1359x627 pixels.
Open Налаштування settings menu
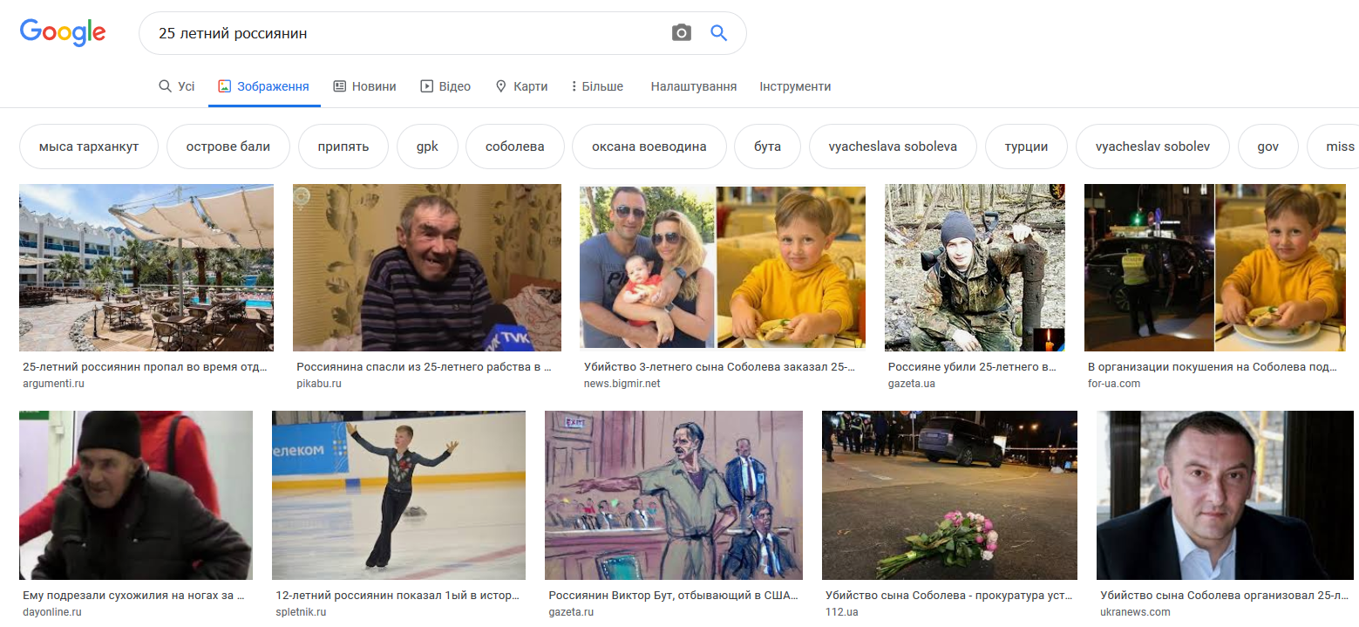(693, 86)
